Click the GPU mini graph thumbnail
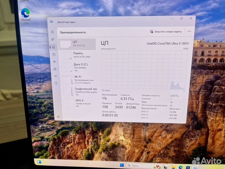Image resolution: width=225 pixels, height=169 pixels. (68, 91)
